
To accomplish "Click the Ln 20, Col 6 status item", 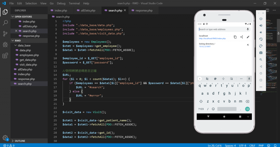I will (x=215, y=145).
